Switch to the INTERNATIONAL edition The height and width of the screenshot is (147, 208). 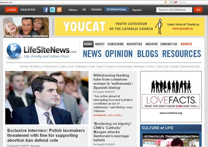click(x=116, y=9)
